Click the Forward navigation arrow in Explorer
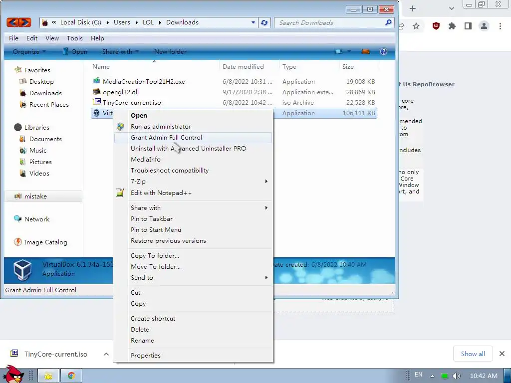 pos(25,22)
